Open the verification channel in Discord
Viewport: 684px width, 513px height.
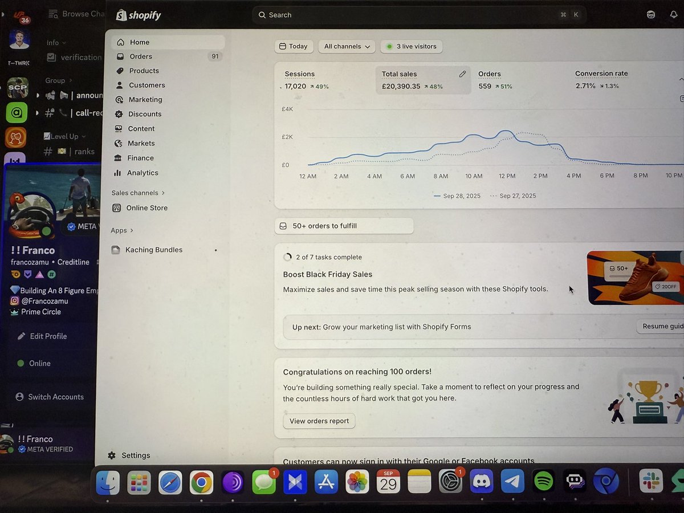(x=74, y=57)
